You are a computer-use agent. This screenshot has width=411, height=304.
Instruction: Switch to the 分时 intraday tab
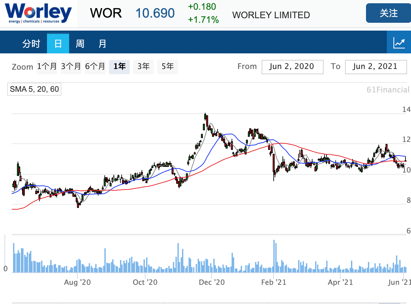click(31, 44)
